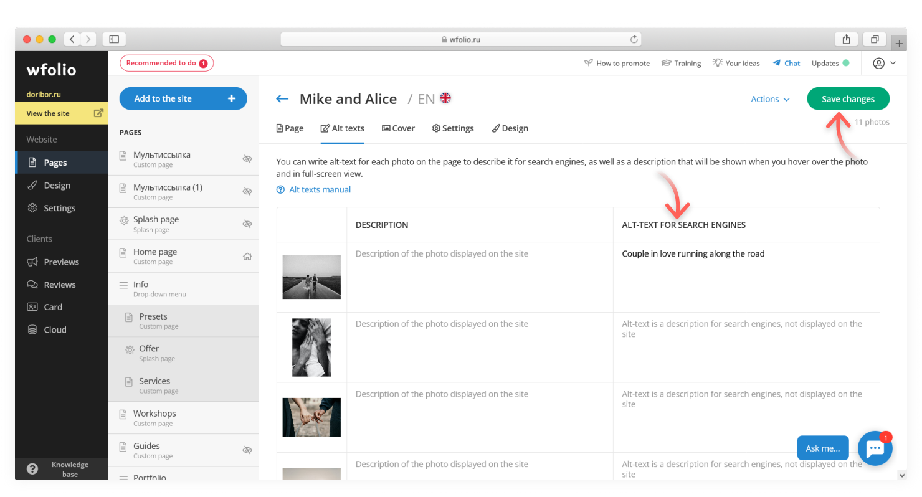Open View the site external link
Screen dimensions: 922x497
(x=61, y=113)
